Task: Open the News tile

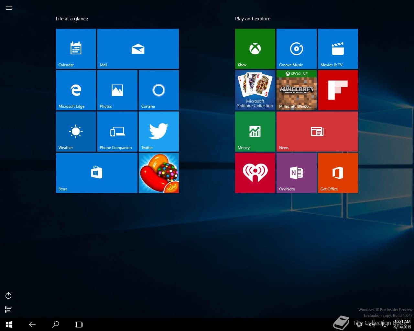Action: (x=317, y=132)
